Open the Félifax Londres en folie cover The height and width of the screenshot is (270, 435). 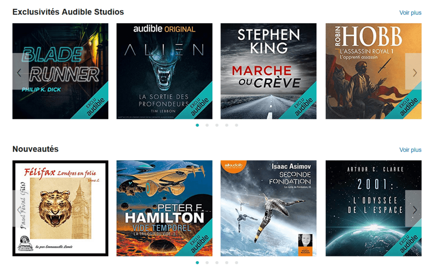60,208
